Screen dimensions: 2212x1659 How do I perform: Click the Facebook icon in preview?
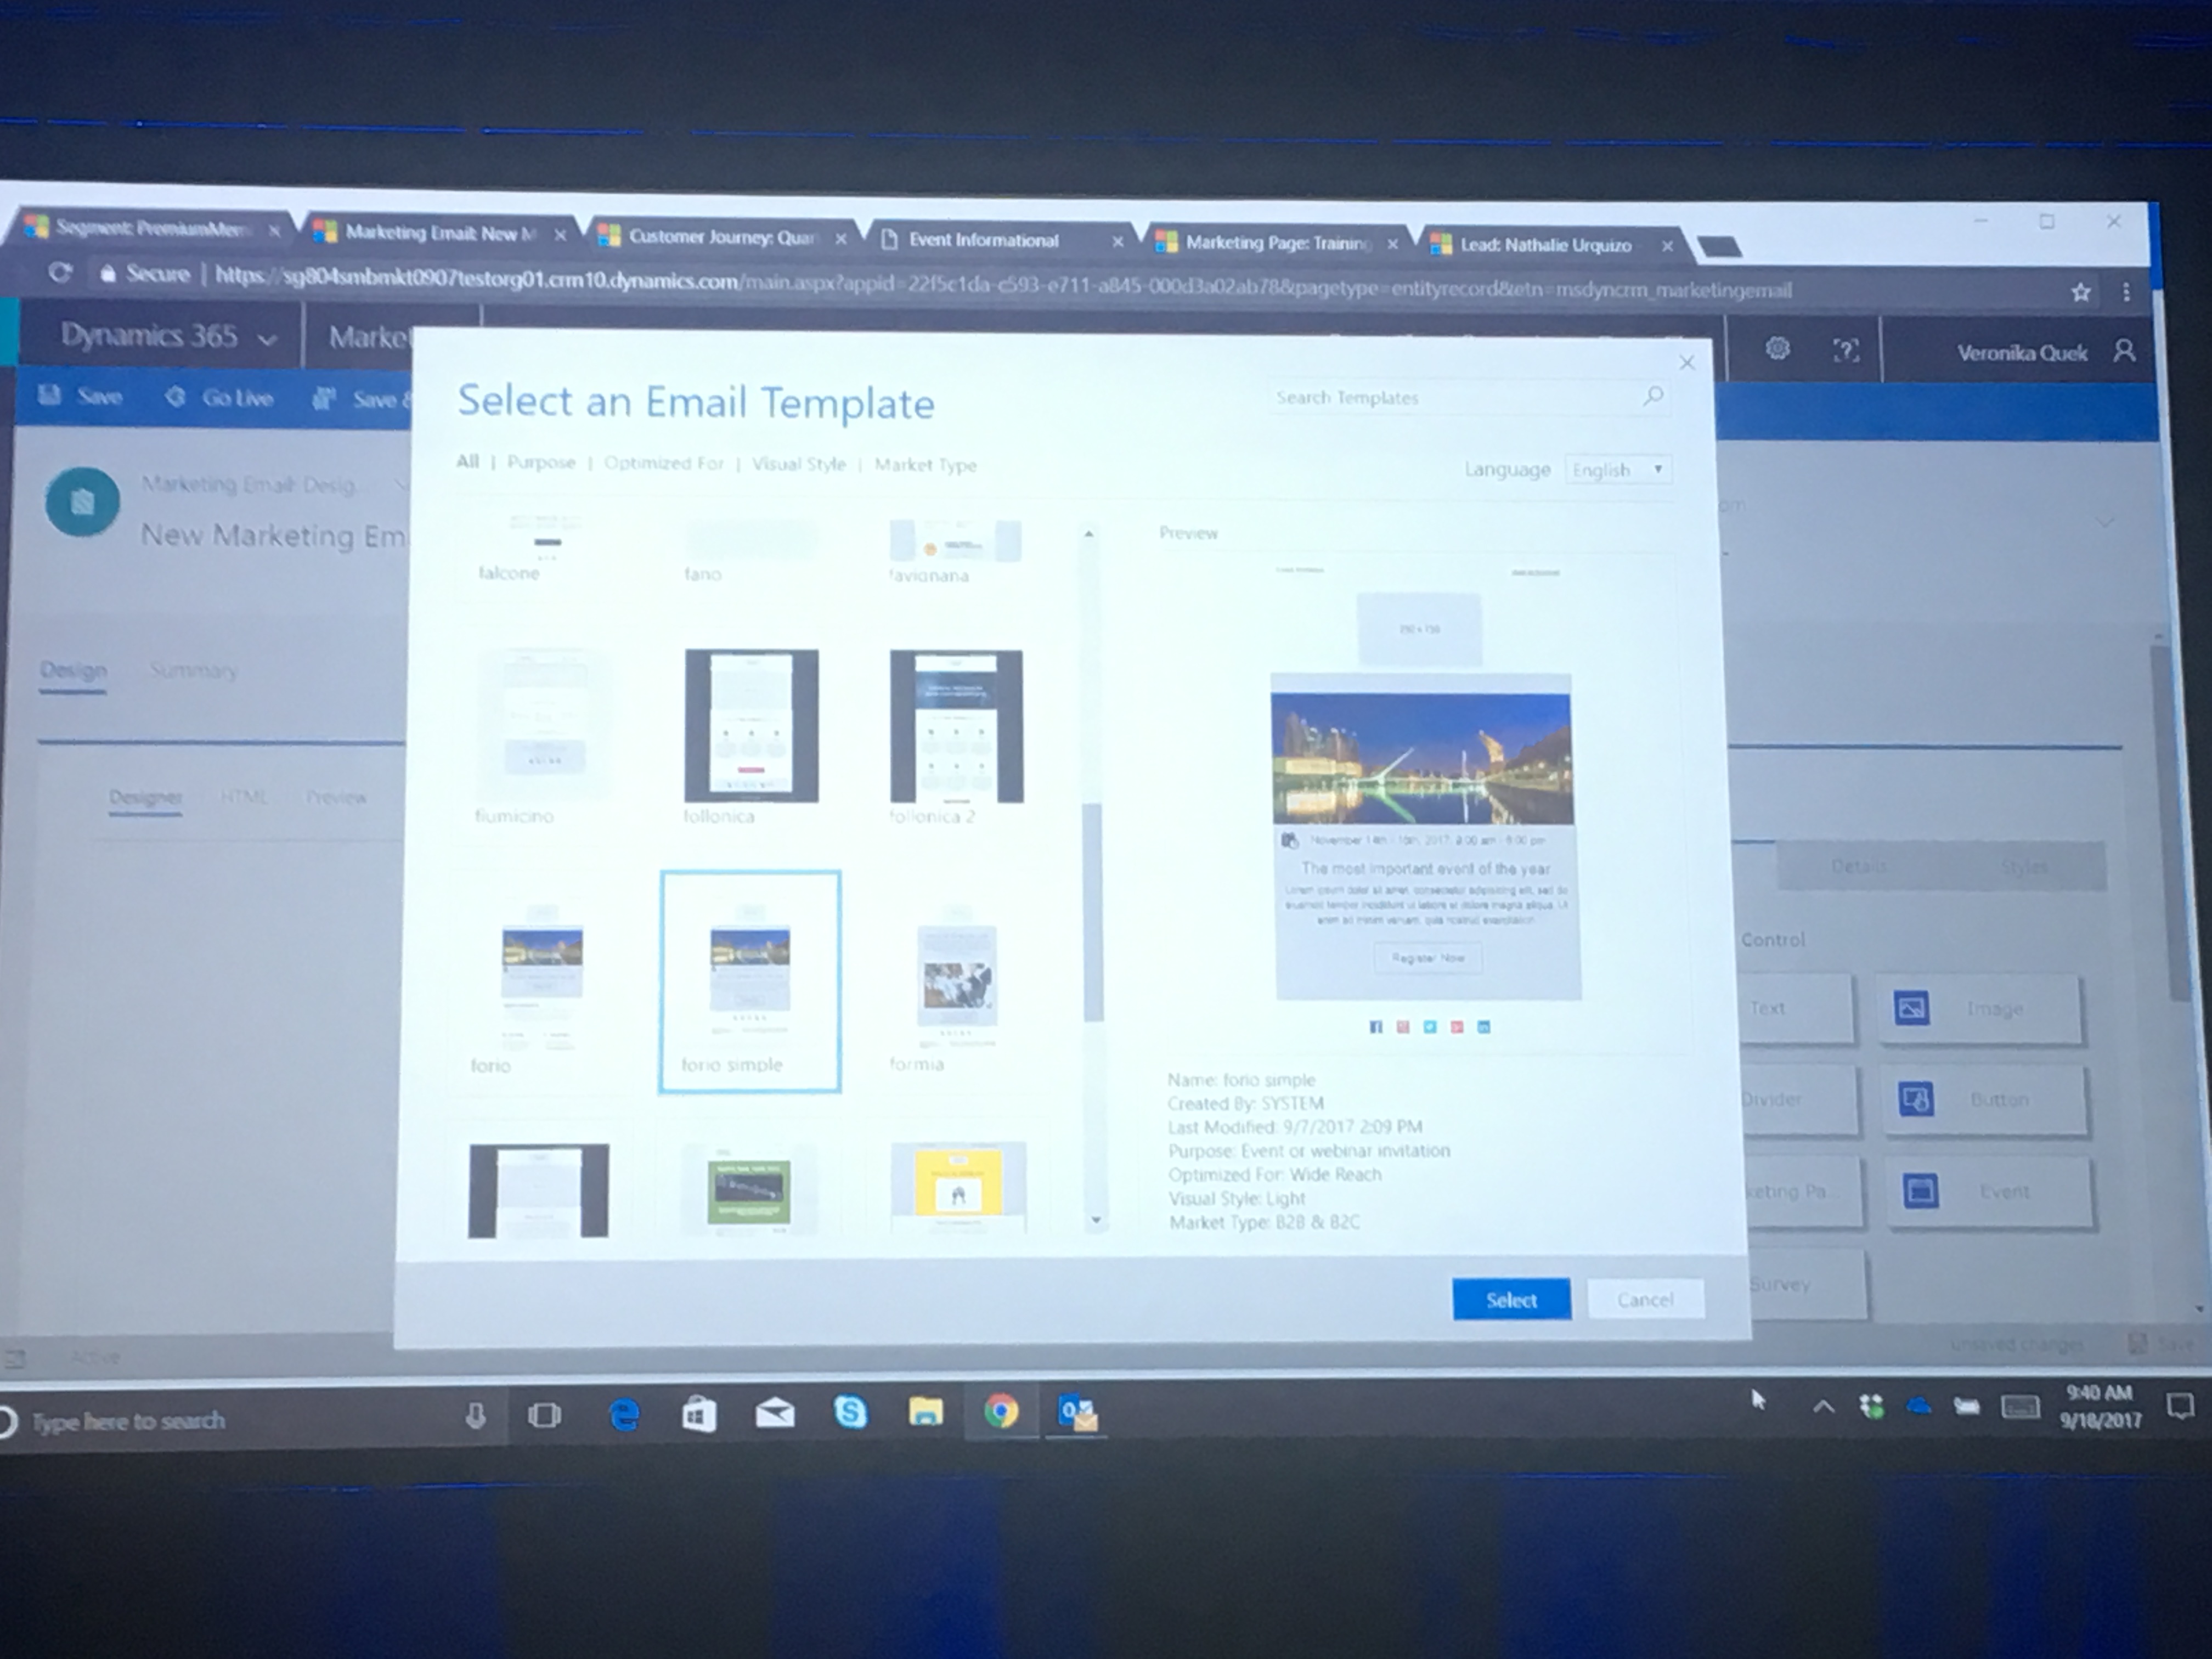pos(1375,1027)
